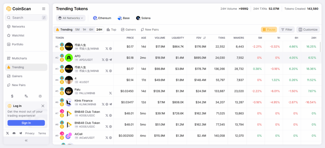Open website globe for Klink Finance
The image size is (325, 148).
107,104
